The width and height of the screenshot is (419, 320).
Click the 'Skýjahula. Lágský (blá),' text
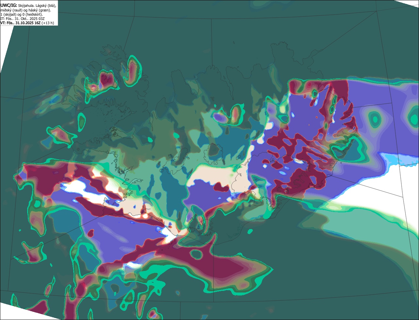(37, 6)
